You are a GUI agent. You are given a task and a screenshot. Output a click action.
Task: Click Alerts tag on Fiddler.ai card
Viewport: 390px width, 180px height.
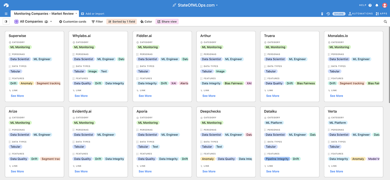coord(184,84)
